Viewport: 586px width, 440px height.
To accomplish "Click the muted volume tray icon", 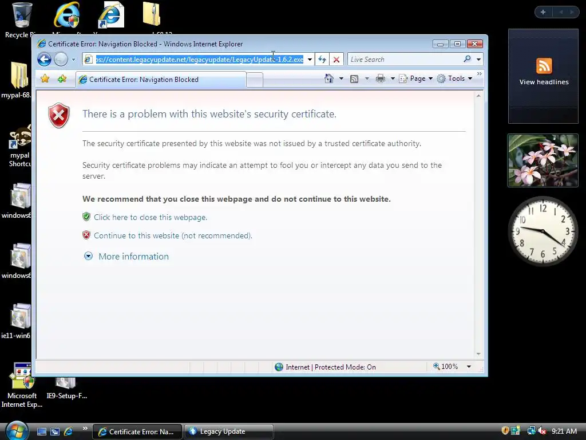I will coord(542,431).
